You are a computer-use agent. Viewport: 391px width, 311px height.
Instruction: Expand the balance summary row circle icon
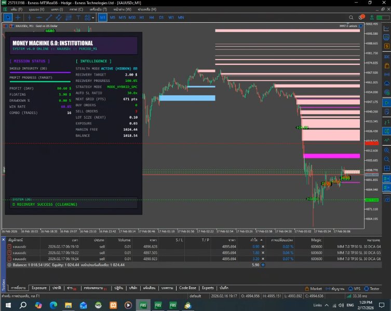(9, 265)
